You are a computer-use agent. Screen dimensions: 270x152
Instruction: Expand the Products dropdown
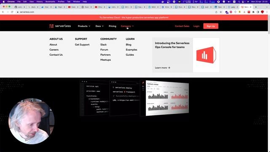(x=84, y=26)
